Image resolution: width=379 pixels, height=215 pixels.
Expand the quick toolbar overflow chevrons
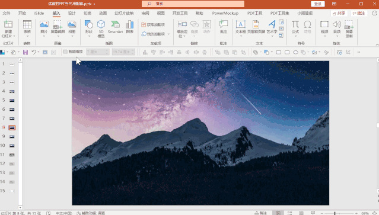pos(358,52)
